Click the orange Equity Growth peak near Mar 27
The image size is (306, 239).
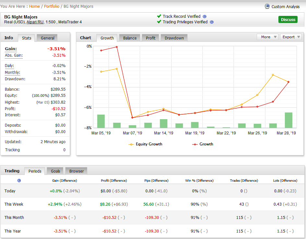tap(273, 75)
